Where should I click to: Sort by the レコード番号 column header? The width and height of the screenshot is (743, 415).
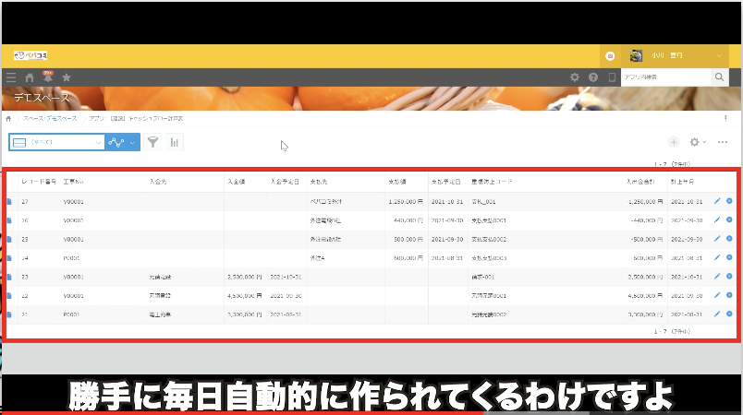39,182
